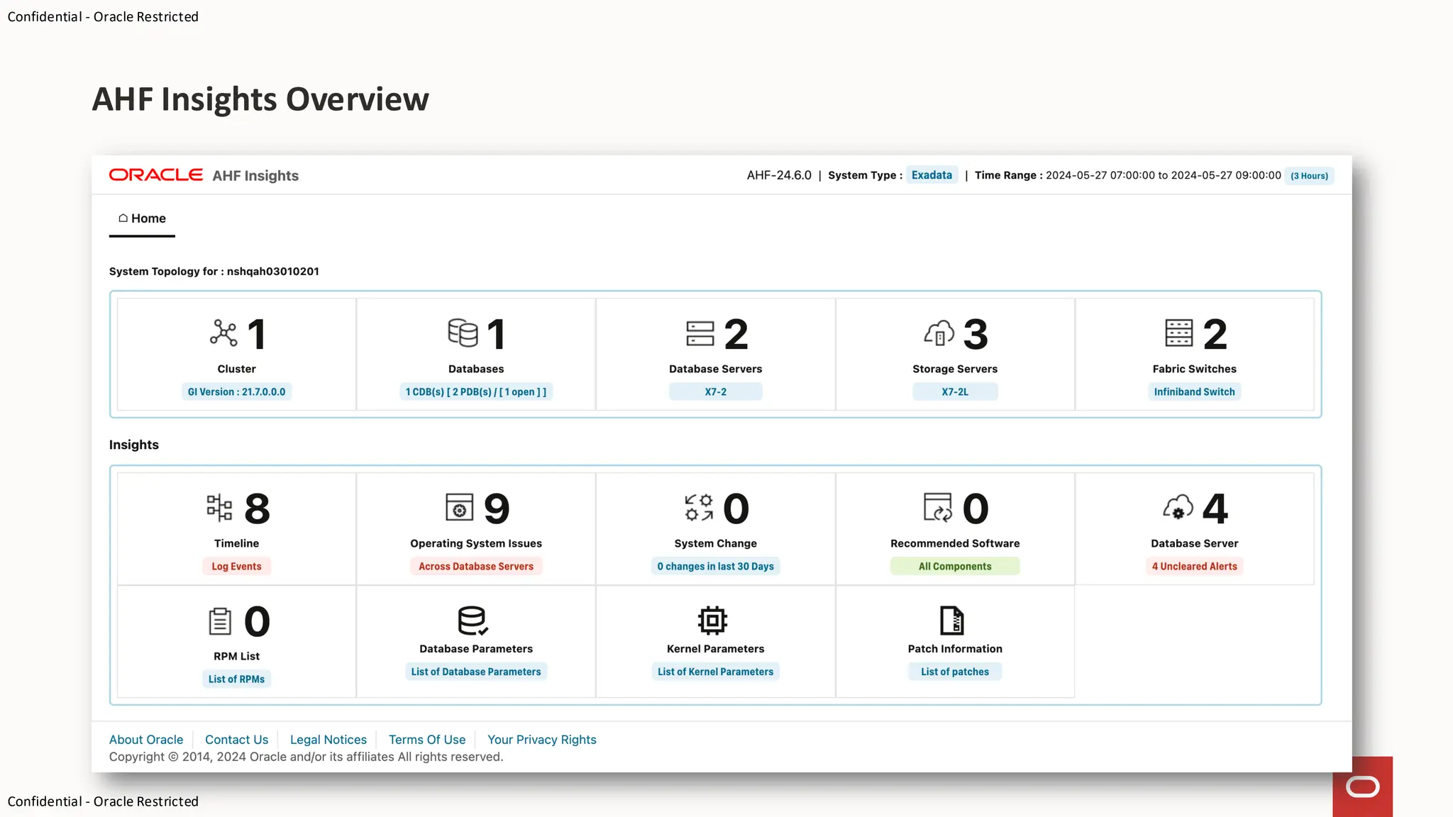Image resolution: width=1453 pixels, height=817 pixels.
Task: Open the 4 Uncleared Alerts badge
Action: (1195, 567)
